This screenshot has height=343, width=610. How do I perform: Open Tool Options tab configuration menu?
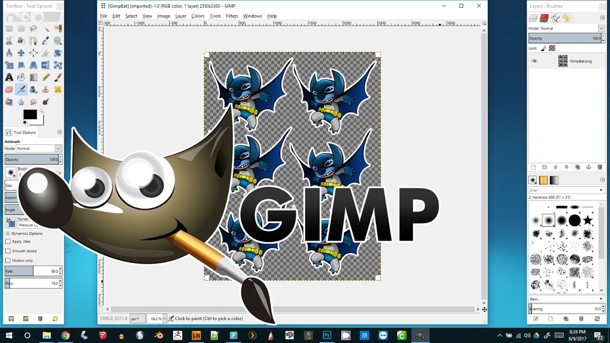click(x=60, y=132)
